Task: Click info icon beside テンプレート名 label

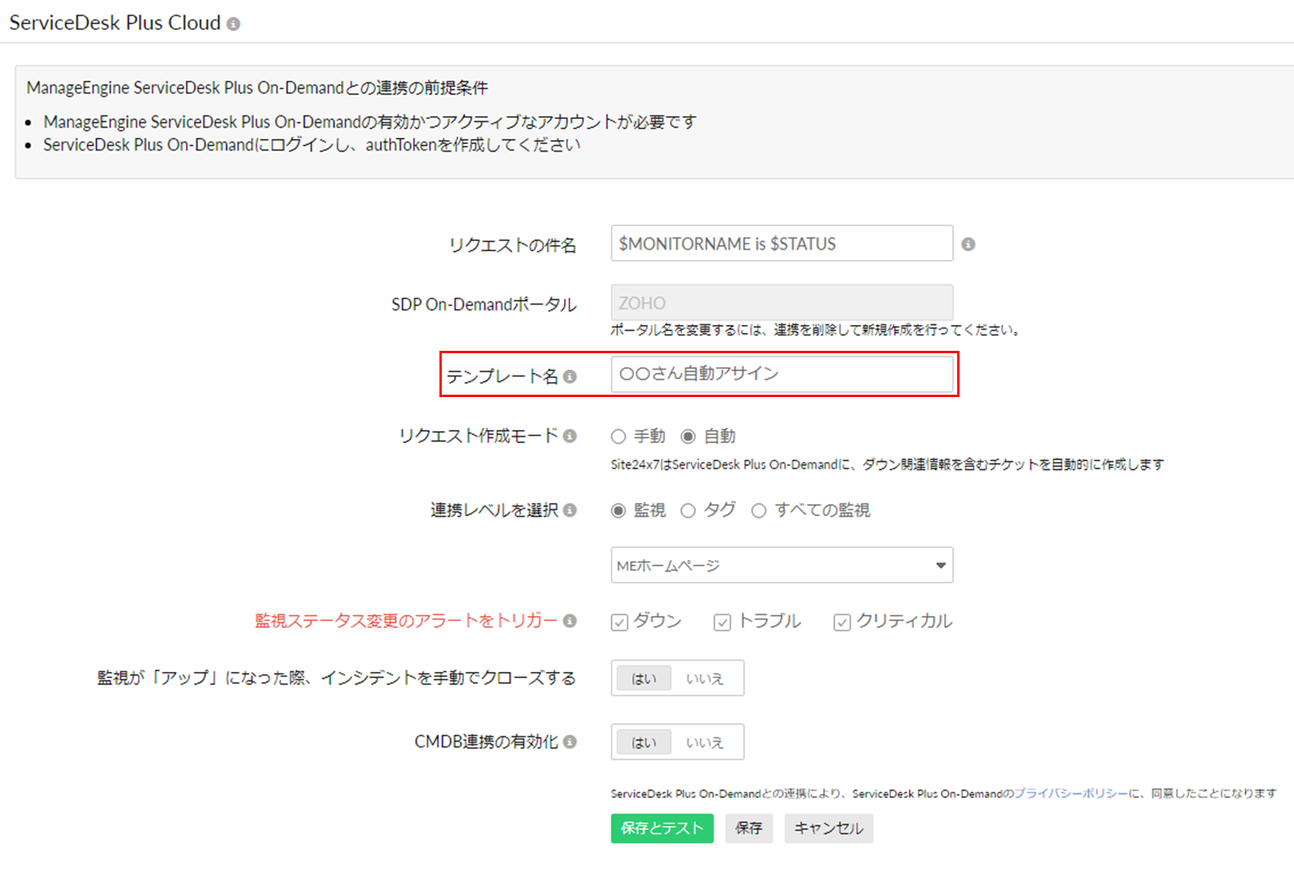Action: [570, 377]
